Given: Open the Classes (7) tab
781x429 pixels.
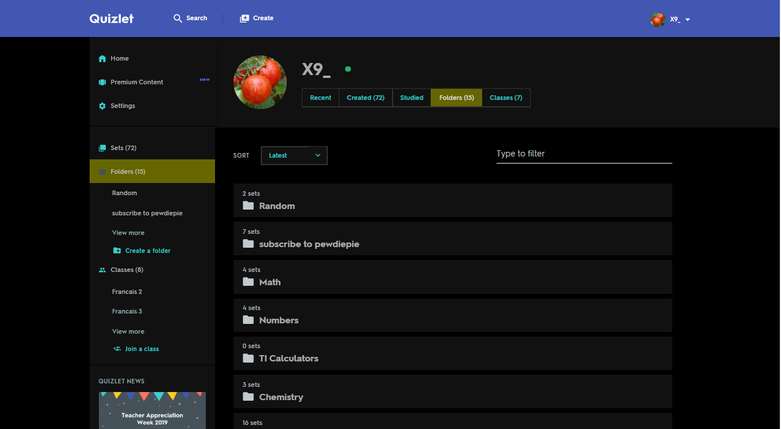Looking at the screenshot, I should [506, 98].
